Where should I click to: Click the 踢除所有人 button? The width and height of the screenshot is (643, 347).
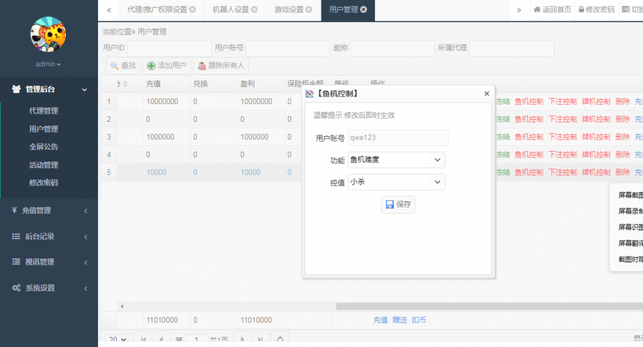click(x=220, y=65)
